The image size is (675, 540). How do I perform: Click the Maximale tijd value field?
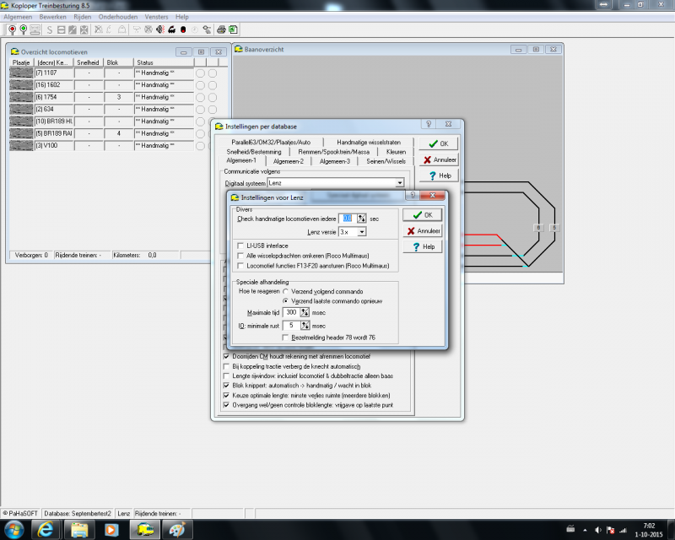[x=291, y=312]
